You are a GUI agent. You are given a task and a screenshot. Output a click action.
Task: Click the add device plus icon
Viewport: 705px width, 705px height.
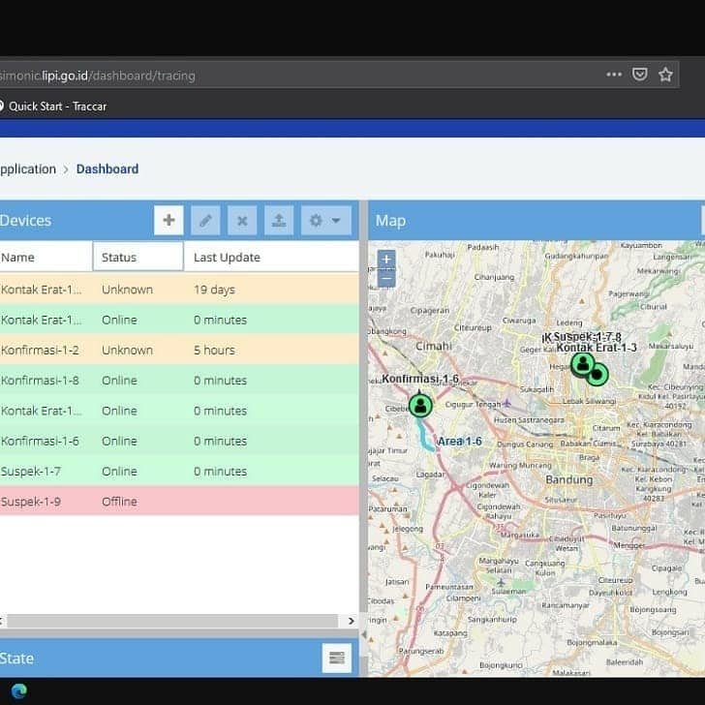(x=169, y=221)
